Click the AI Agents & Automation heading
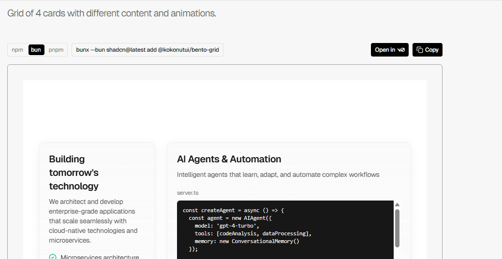This screenshot has width=502, height=259. 229,159
